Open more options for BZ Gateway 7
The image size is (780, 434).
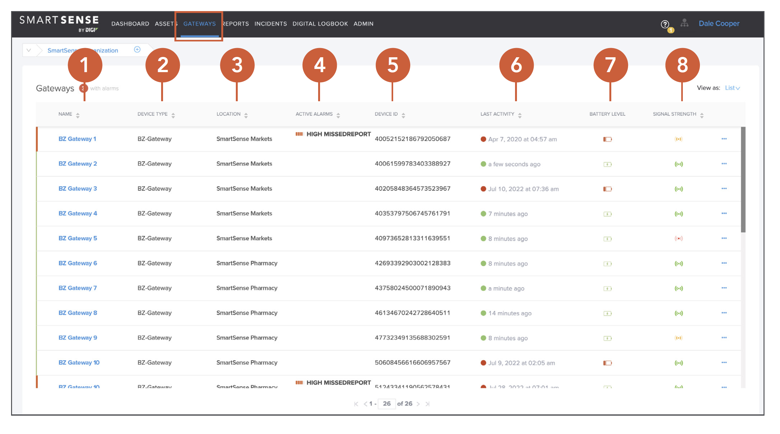[x=724, y=288]
